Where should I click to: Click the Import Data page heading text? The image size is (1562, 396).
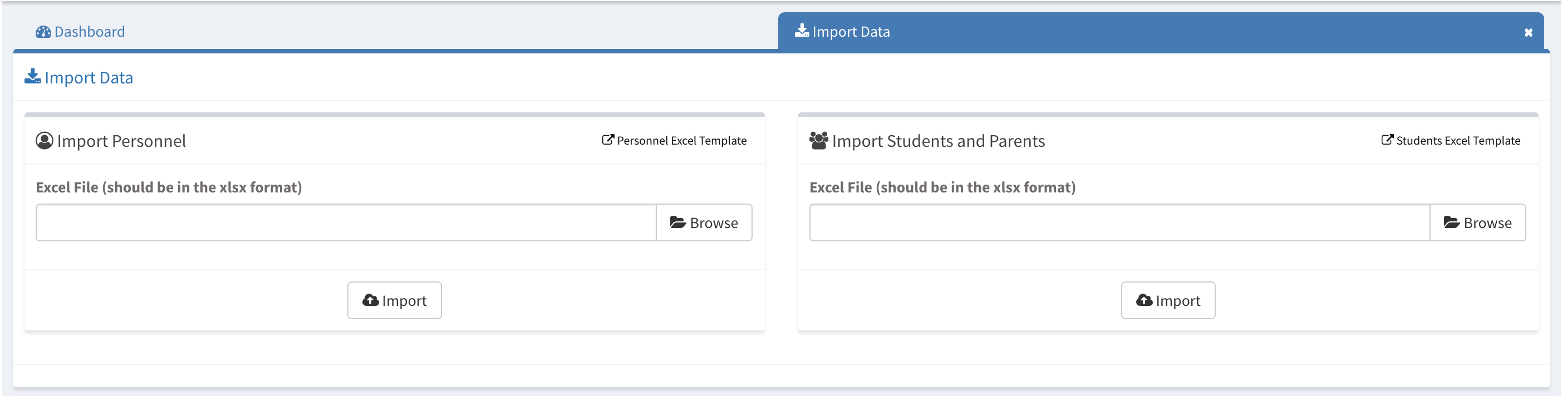89,77
